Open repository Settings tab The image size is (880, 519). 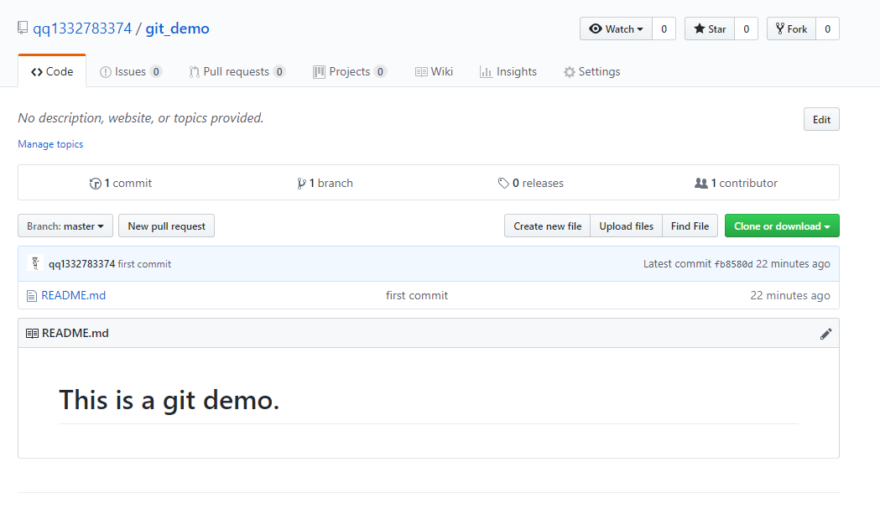click(x=592, y=72)
